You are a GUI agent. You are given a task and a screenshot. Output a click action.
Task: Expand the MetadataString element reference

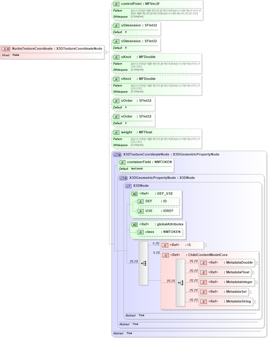pyautogui.click(x=254, y=302)
